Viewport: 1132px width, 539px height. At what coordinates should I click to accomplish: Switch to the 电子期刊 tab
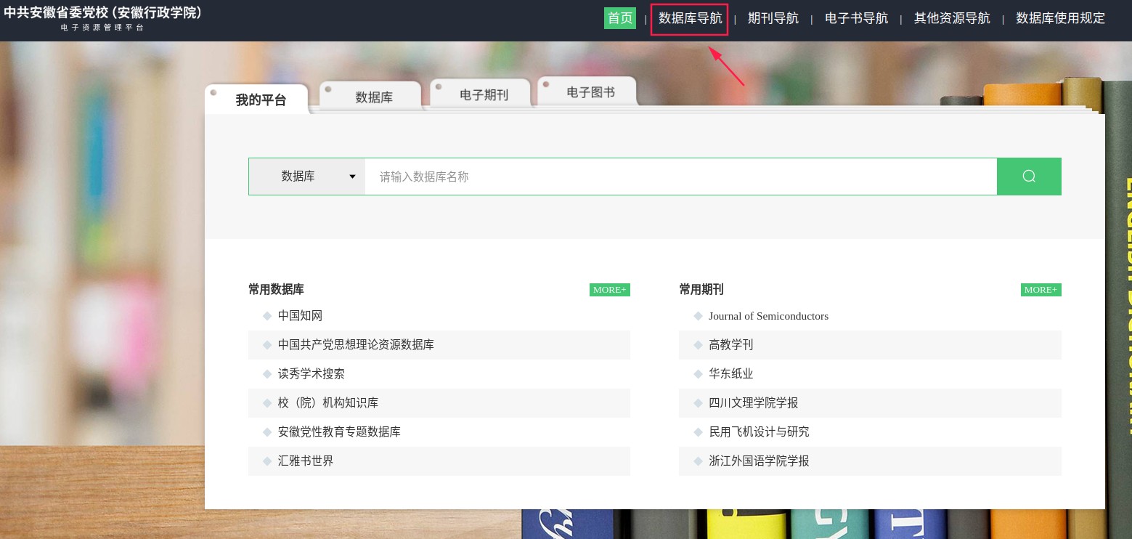(x=484, y=94)
